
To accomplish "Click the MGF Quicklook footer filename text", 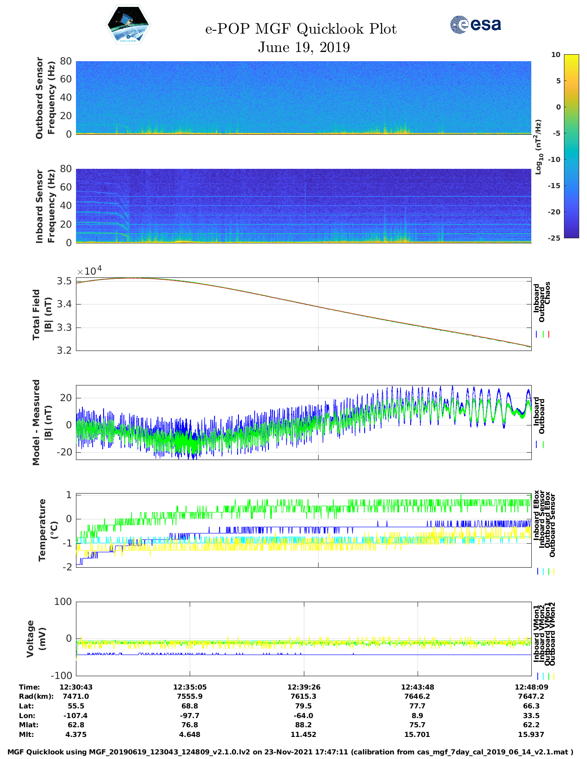I will point(290,752).
